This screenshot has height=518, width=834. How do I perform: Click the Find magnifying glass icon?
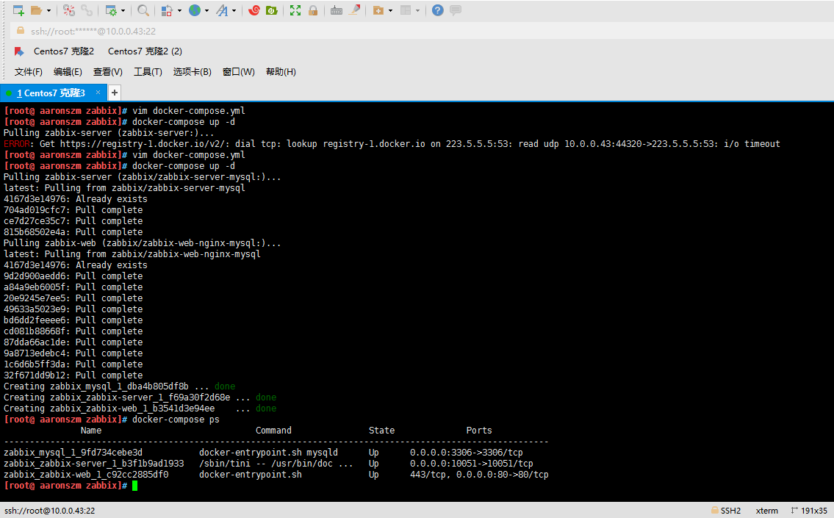tap(143, 10)
